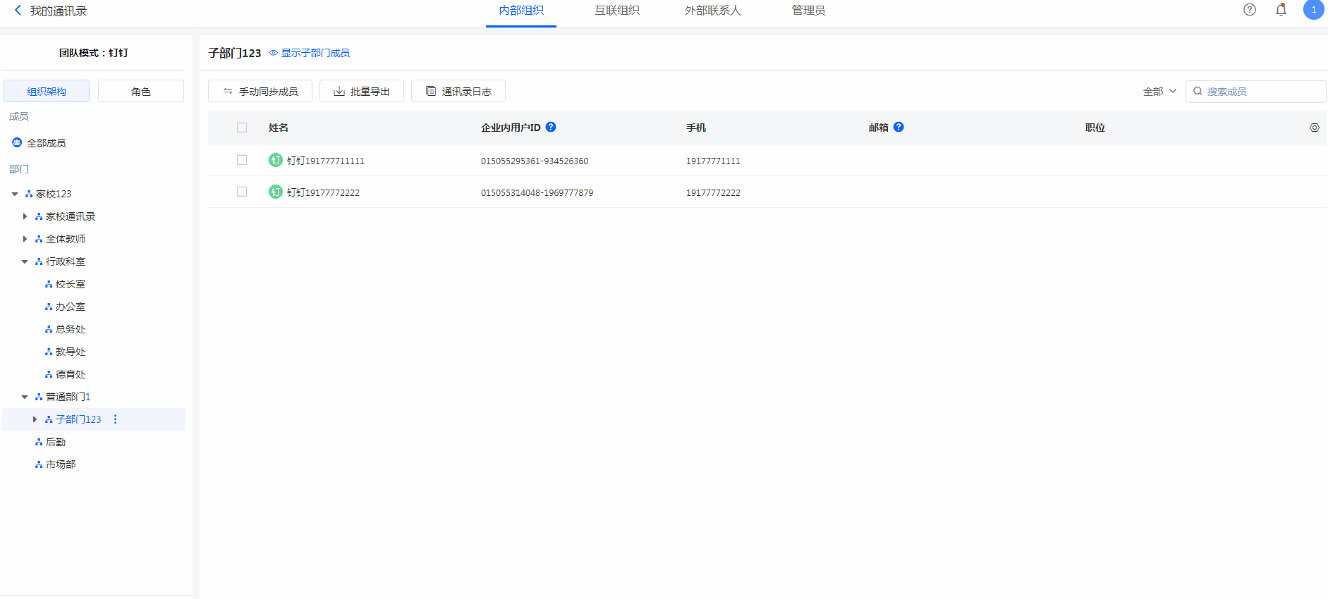
Task: Click the help icon next to 邮箱
Action: click(x=898, y=127)
